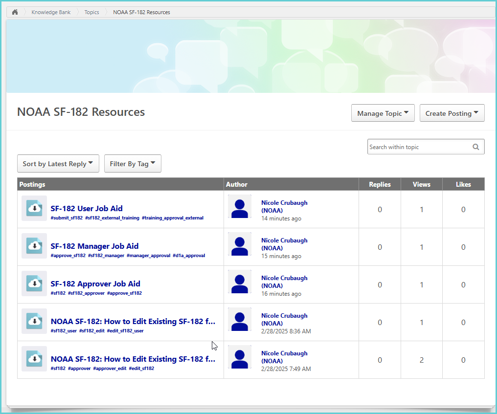Screen dimensions: 497x414
Task: Open Nicole Crubaugh profile posted 16 minutes ago
Action: [284, 282]
